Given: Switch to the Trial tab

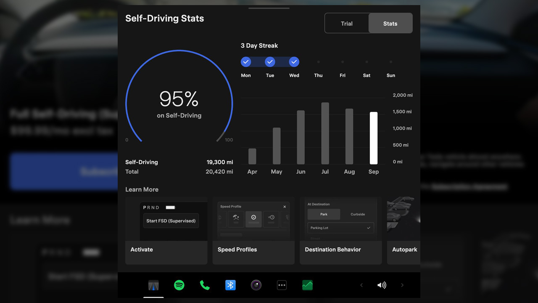Looking at the screenshot, I should click(x=347, y=24).
